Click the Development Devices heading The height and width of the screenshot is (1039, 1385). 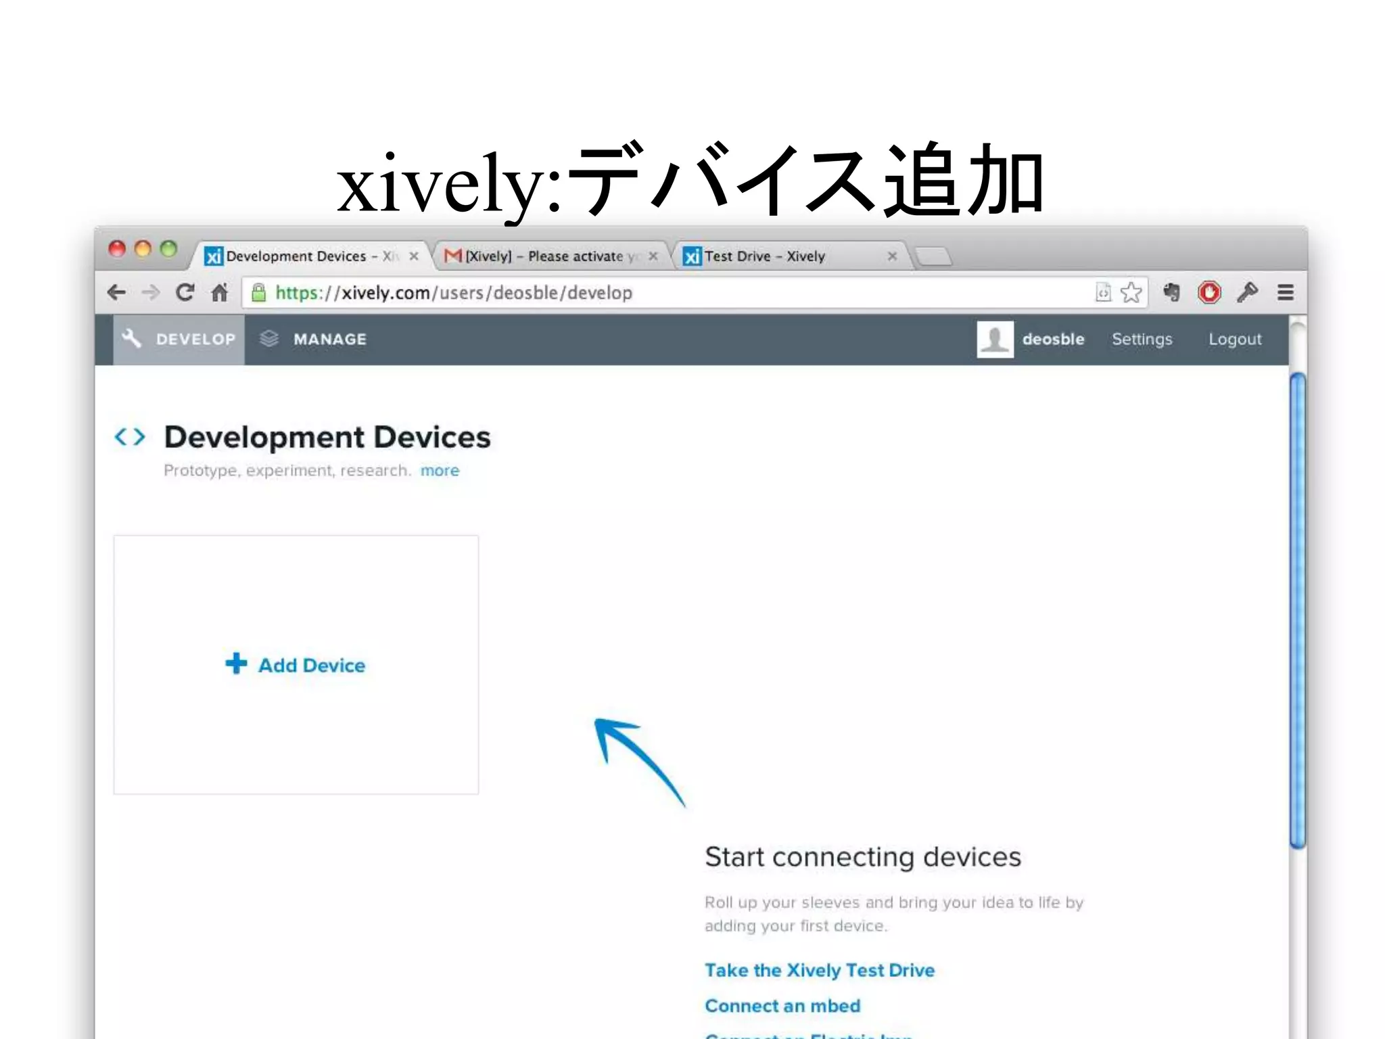327,437
